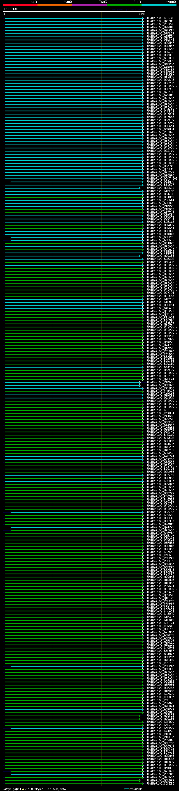Select hit label UniRef100_Q6IP91
Viewport: 179px width, 791px height.
pos(160,311)
